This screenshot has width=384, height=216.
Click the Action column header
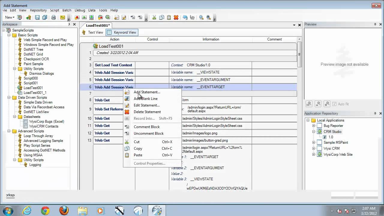114,39
